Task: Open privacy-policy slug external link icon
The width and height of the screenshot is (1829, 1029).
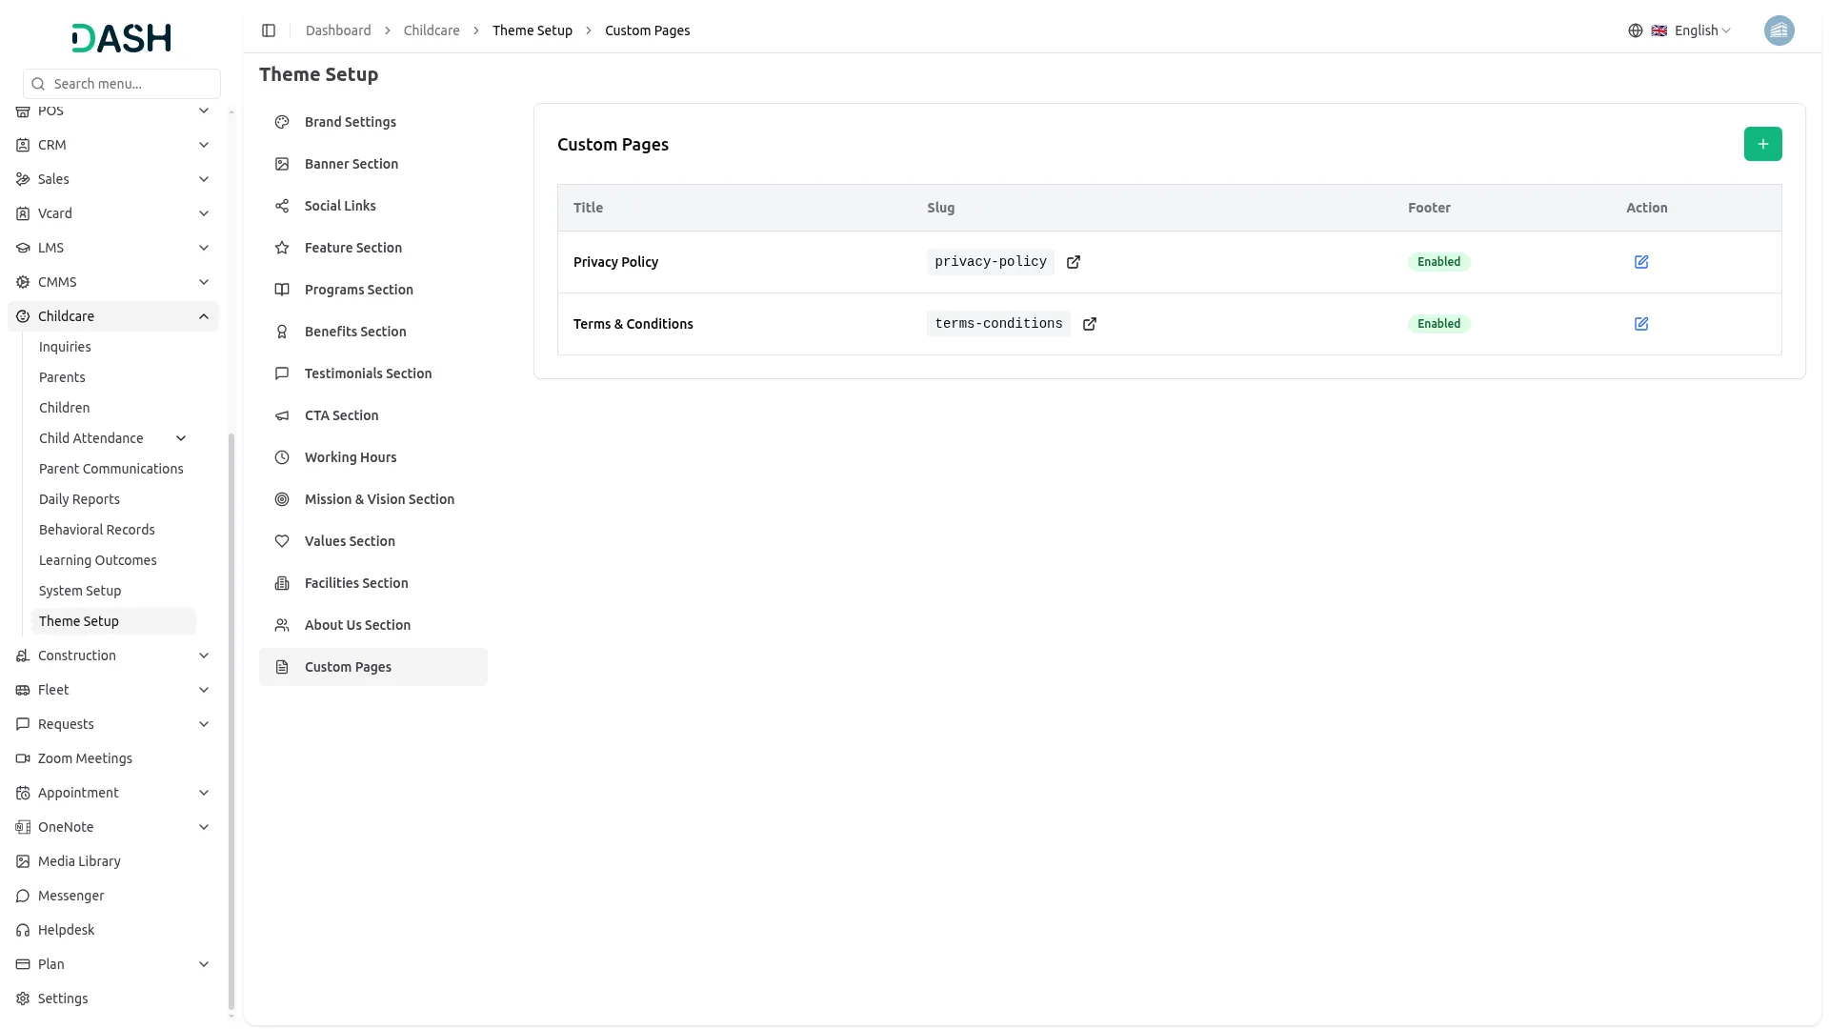Action: [x=1074, y=262]
